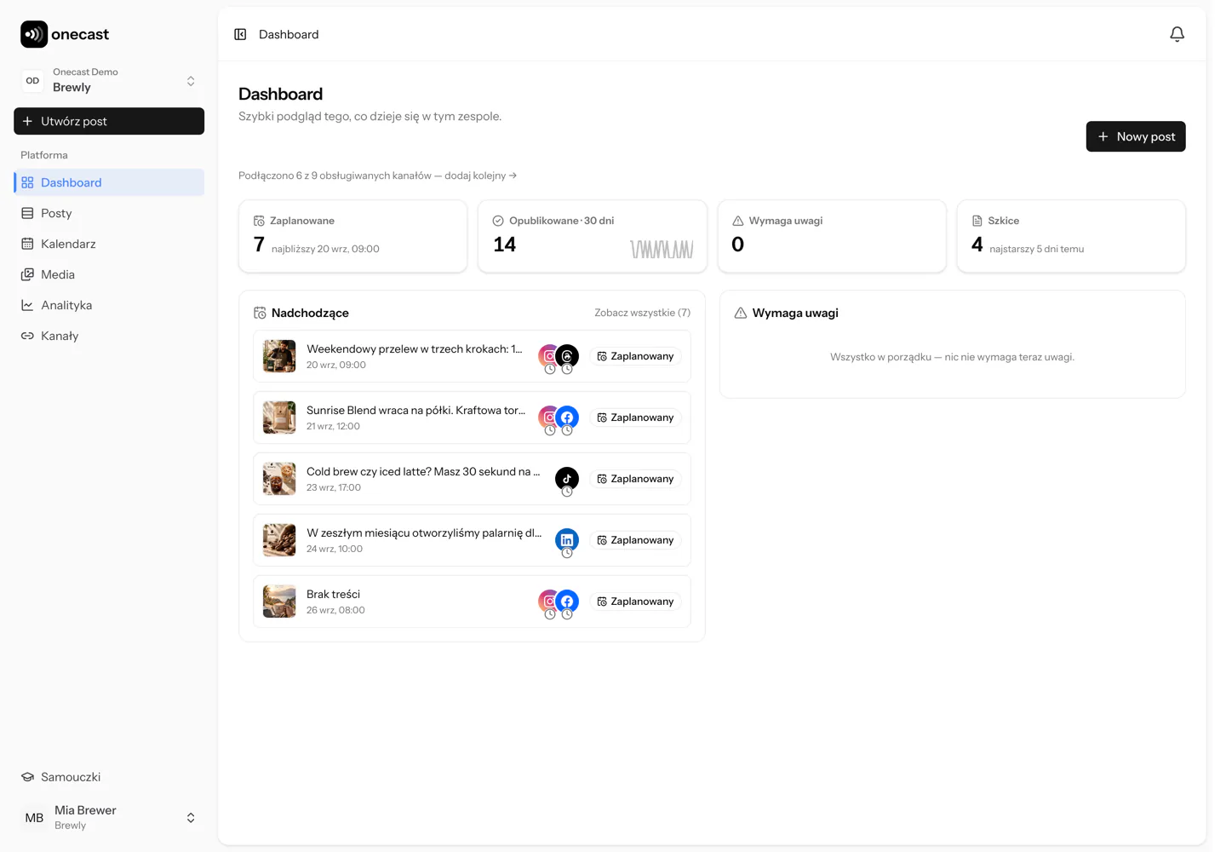Click post title 'W zeszłym miesiącu otworzyliśmy palarnię'

click(424, 533)
